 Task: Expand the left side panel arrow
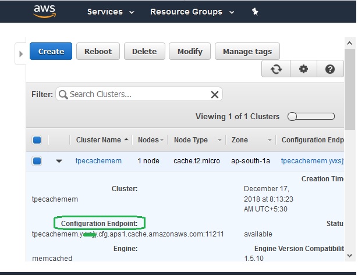21,53
